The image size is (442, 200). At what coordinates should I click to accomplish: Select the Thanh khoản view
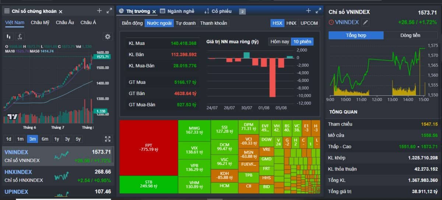pyautogui.click(x=213, y=23)
